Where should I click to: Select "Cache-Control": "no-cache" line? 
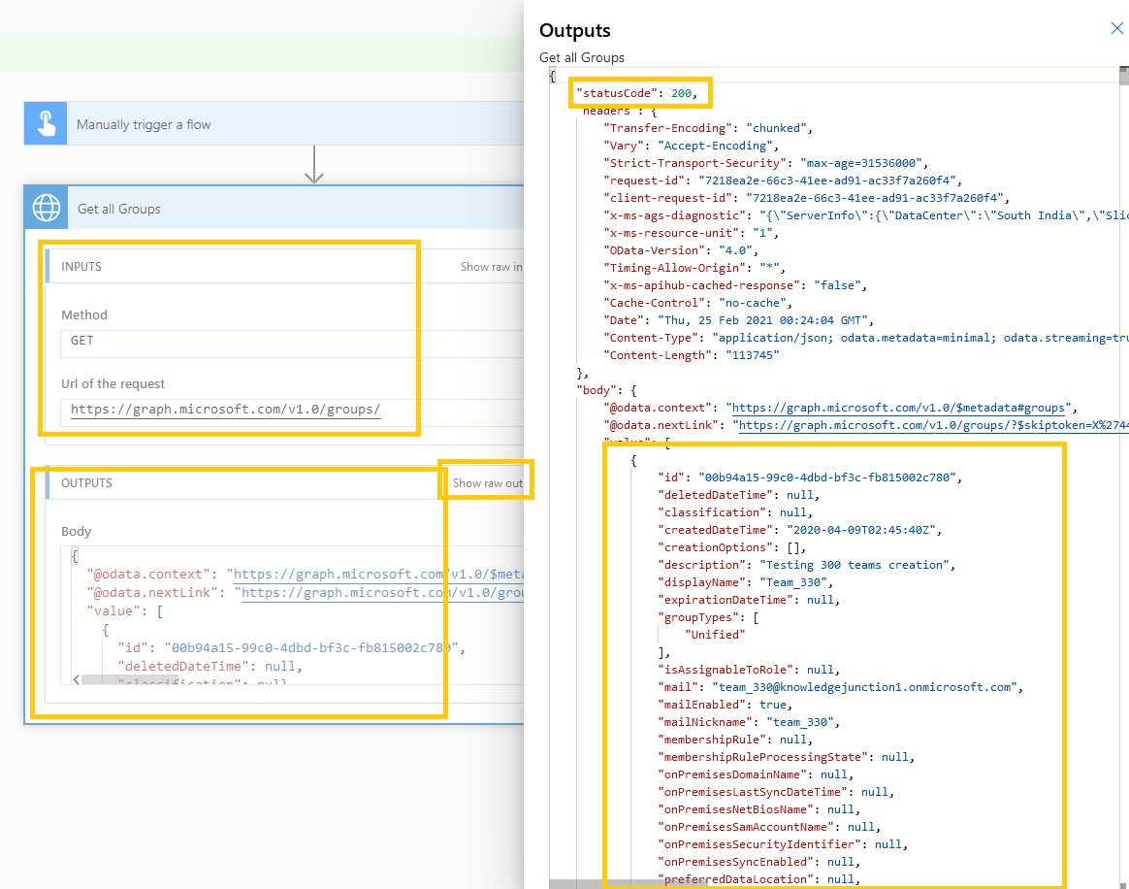(x=697, y=304)
